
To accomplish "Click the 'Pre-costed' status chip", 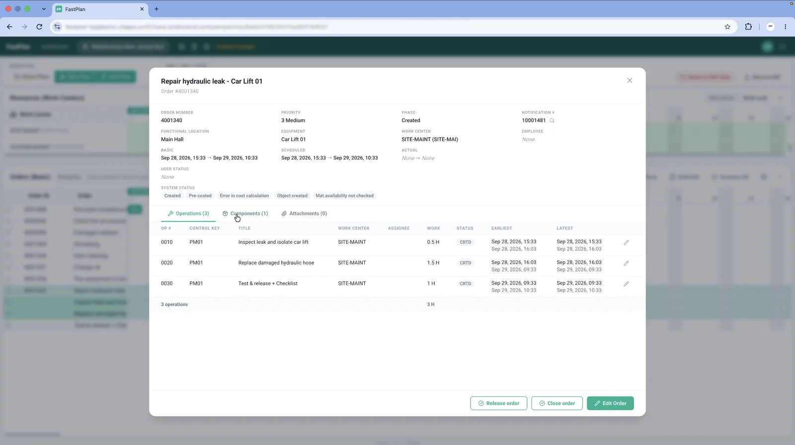I will click(x=200, y=196).
